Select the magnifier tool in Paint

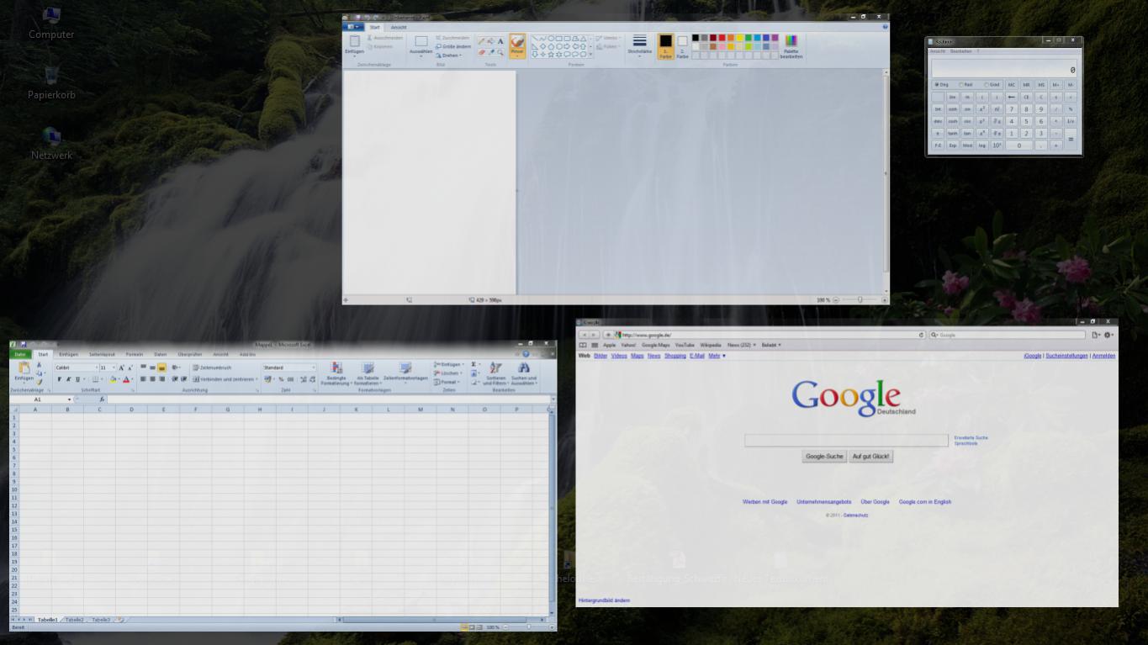pyautogui.click(x=500, y=52)
